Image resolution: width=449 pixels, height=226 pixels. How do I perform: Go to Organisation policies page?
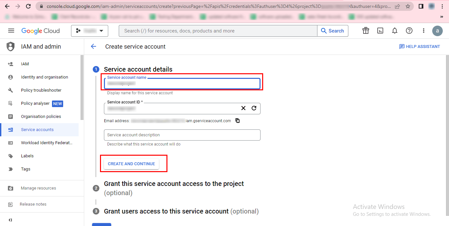[x=41, y=117]
